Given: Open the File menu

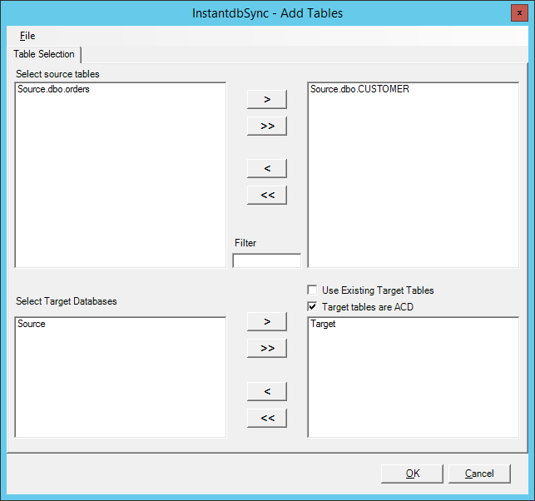Looking at the screenshot, I should tap(27, 36).
